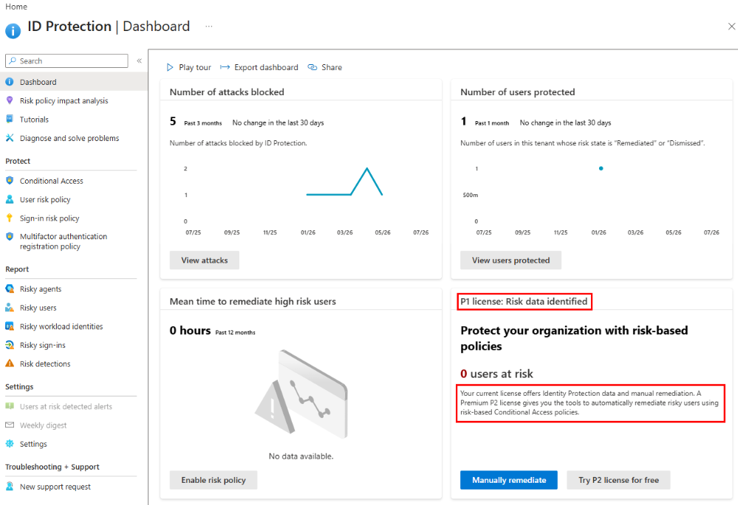Click the ID Protection header info icon

13,30
